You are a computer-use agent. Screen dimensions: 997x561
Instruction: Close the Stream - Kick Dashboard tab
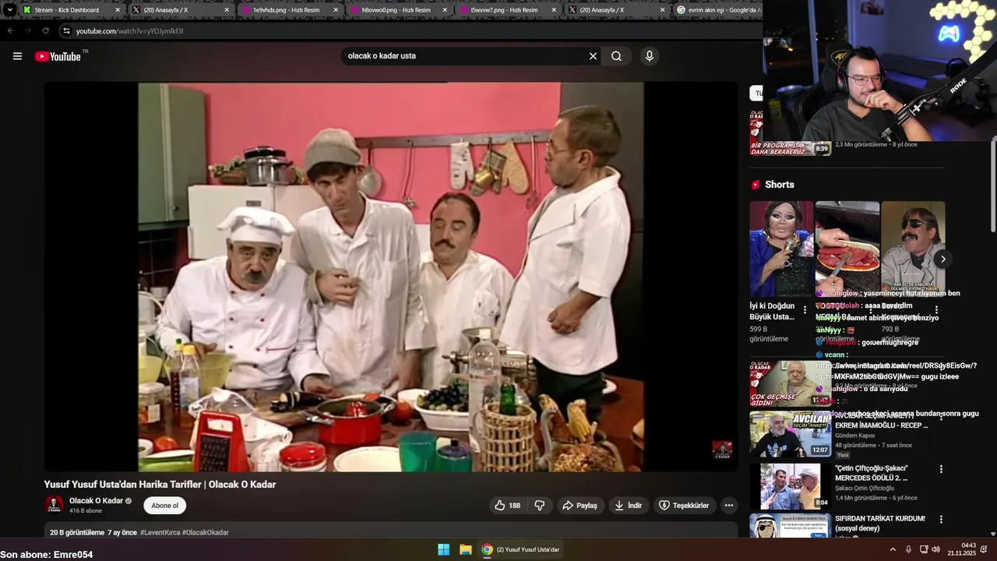click(118, 10)
